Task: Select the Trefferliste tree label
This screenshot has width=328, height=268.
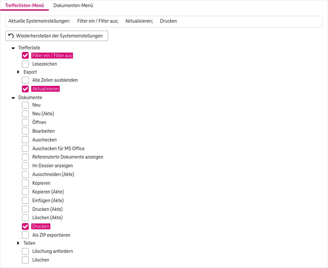Action: click(29, 48)
